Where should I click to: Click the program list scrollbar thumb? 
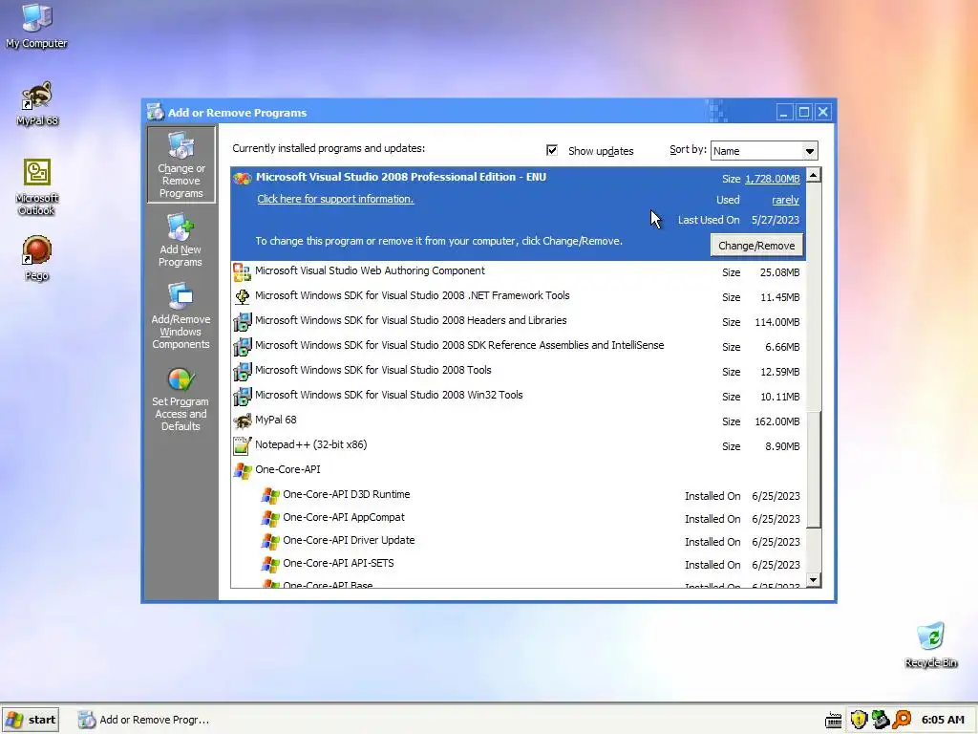pyautogui.click(x=813, y=469)
